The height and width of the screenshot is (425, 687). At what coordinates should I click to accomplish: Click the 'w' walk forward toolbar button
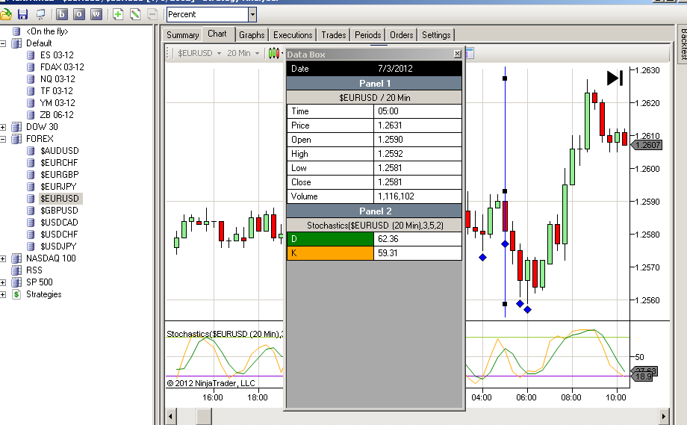coord(96,14)
